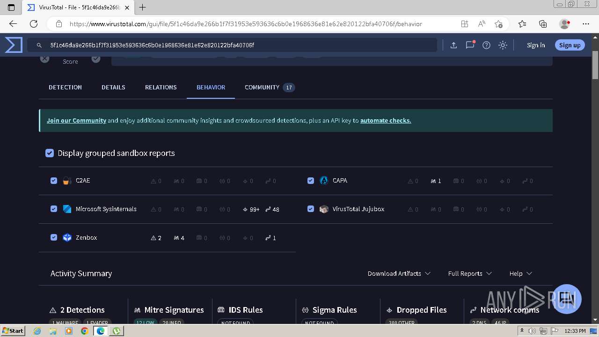
Task: Click Zenbox detections count 2
Action: click(x=156, y=238)
